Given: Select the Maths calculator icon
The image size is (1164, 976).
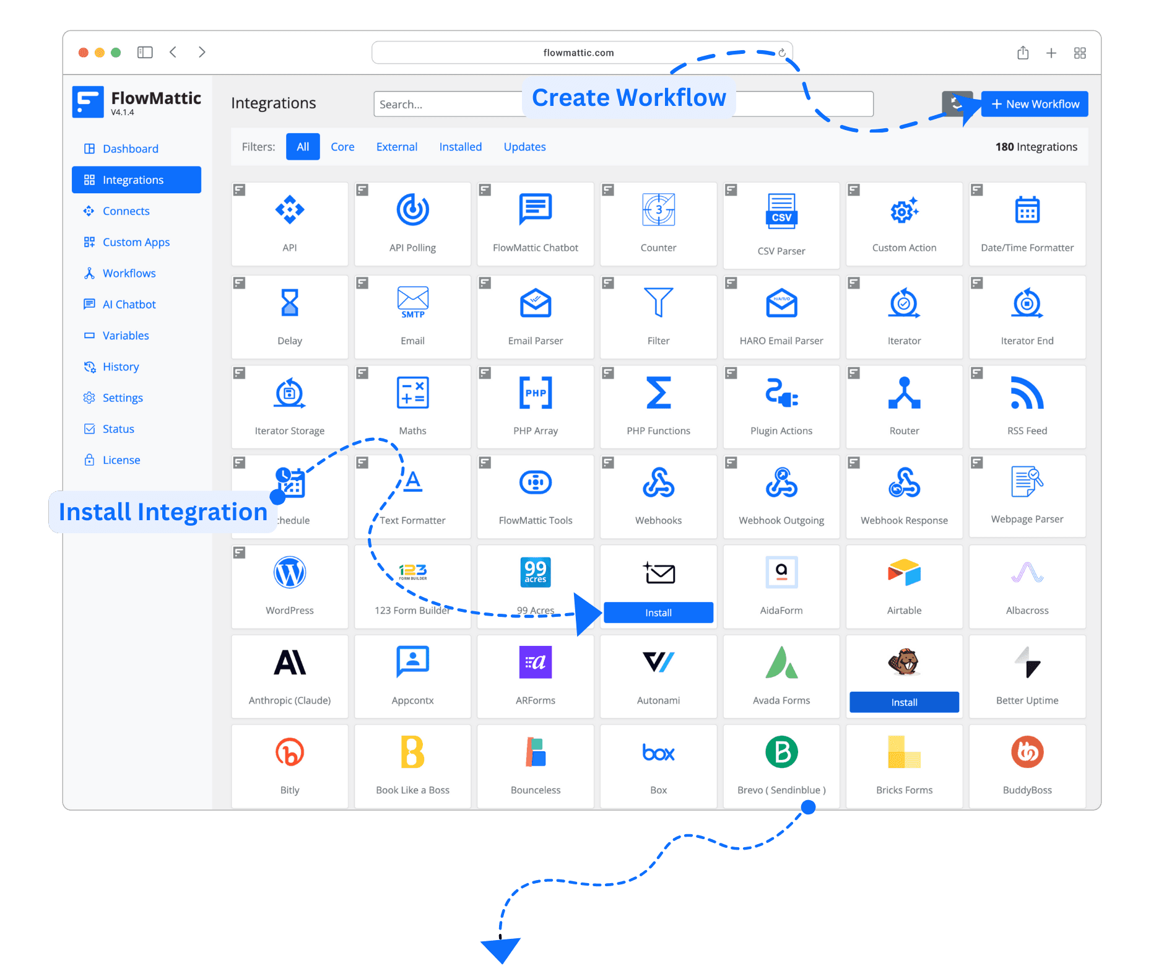Looking at the screenshot, I should (412, 393).
